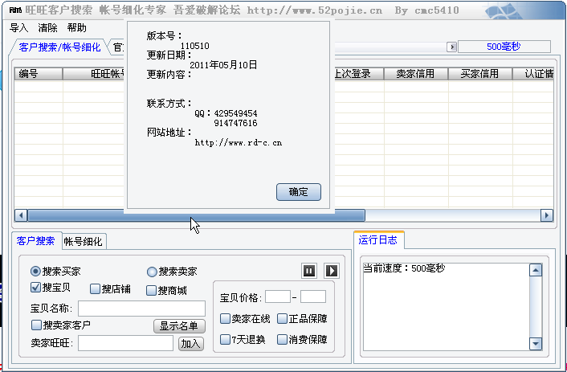Select the 搜索买家 radio button
Viewport: 567px width, 372px height.
pos(35,271)
